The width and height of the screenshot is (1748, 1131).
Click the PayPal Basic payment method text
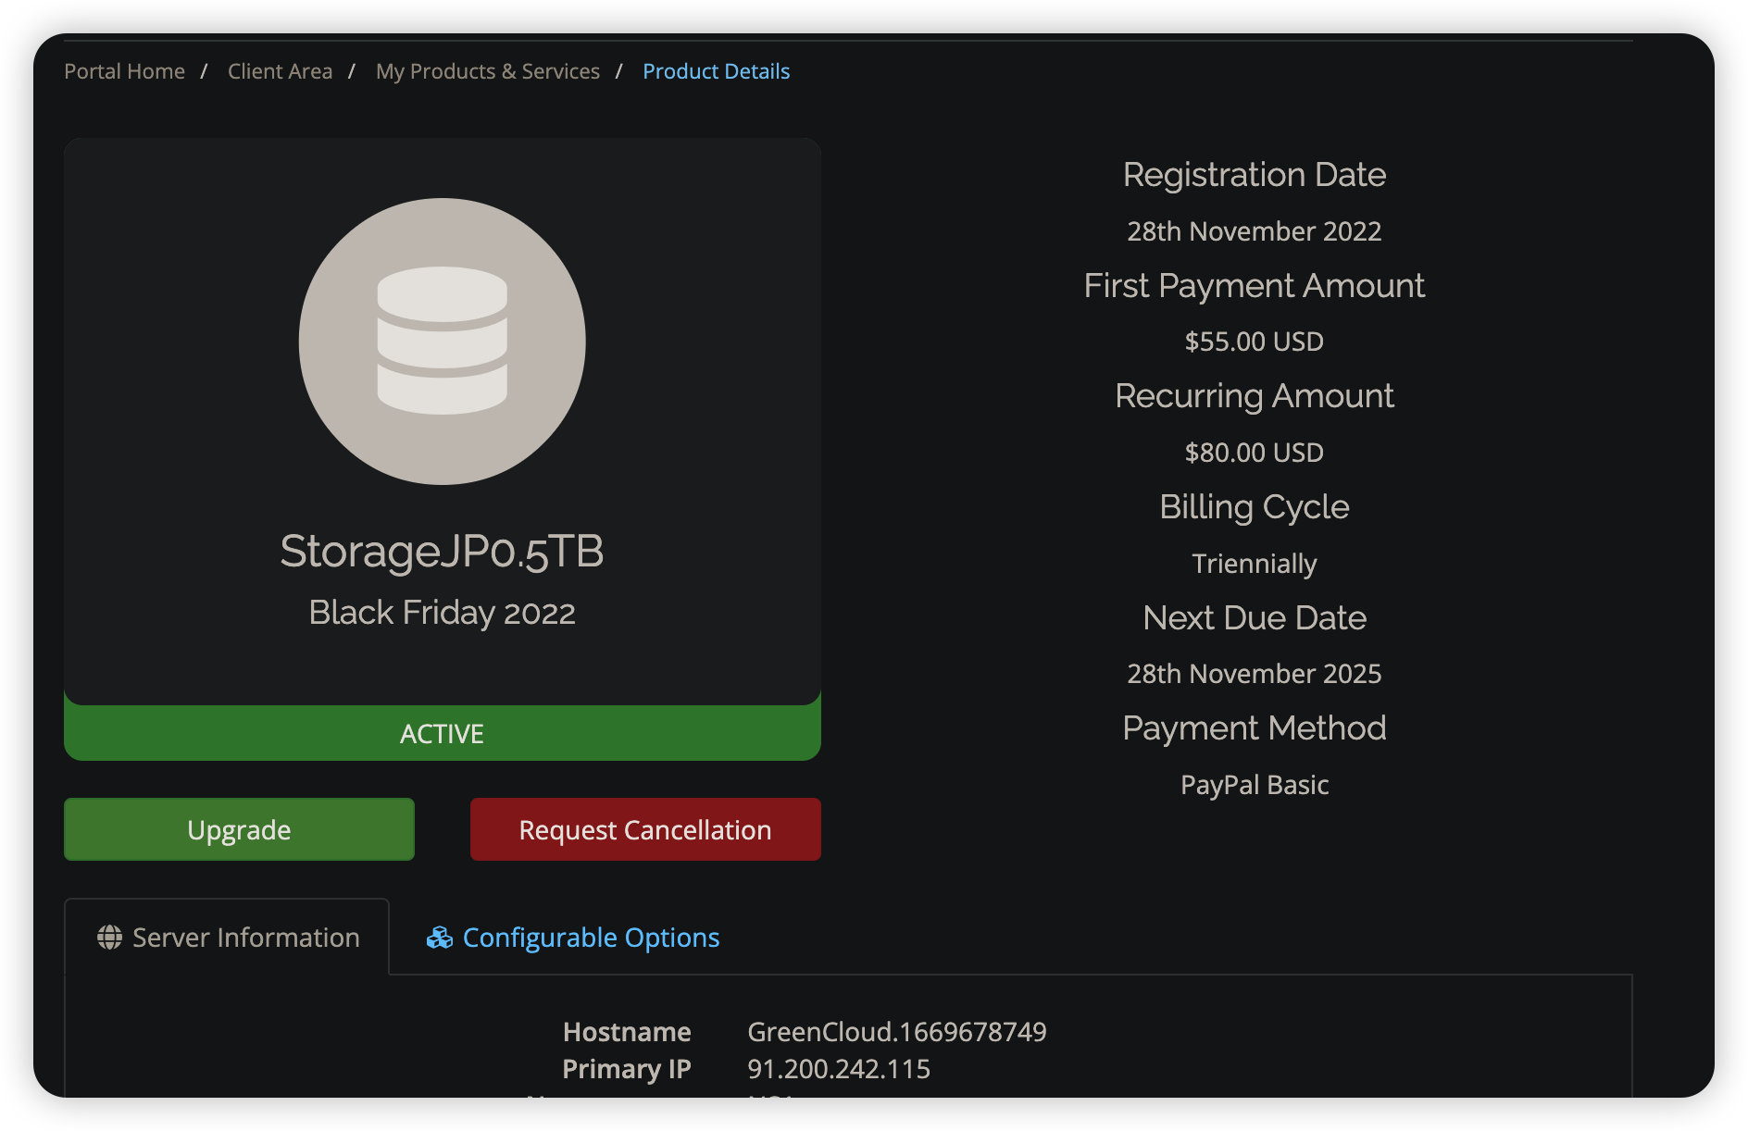pyautogui.click(x=1254, y=785)
